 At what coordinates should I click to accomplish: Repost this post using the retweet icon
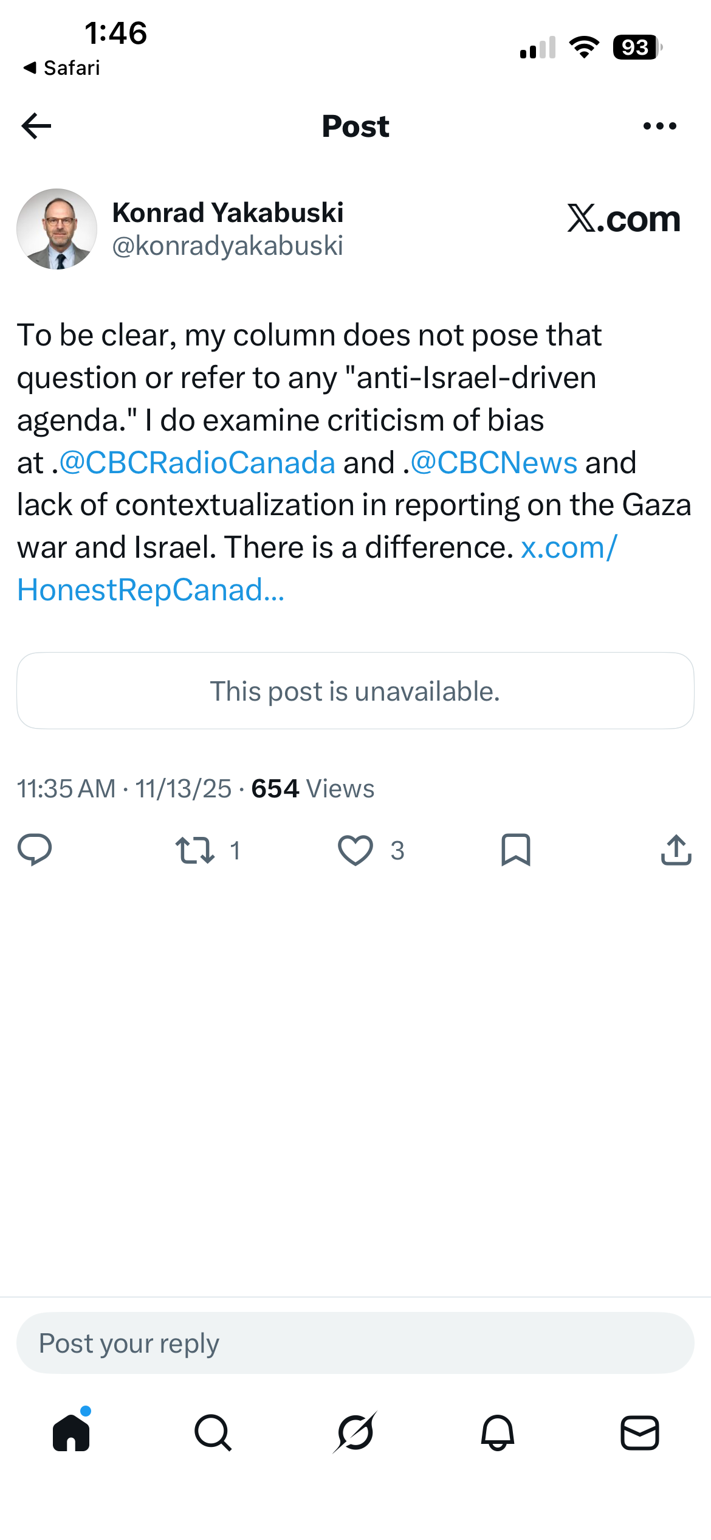pyautogui.click(x=194, y=850)
